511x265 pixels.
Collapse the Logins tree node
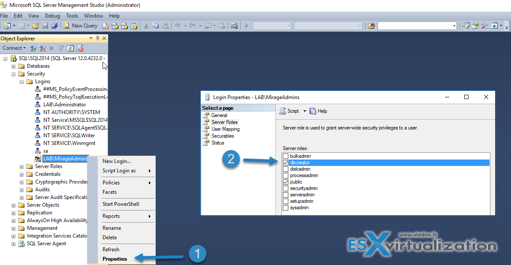pyautogui.click(x=21, y=82)
